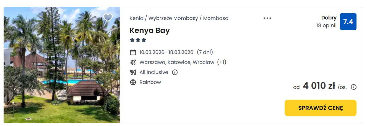Screen dimensions: 367x126
Task: Open the three-dot more options menu
Action: (267, 18)
